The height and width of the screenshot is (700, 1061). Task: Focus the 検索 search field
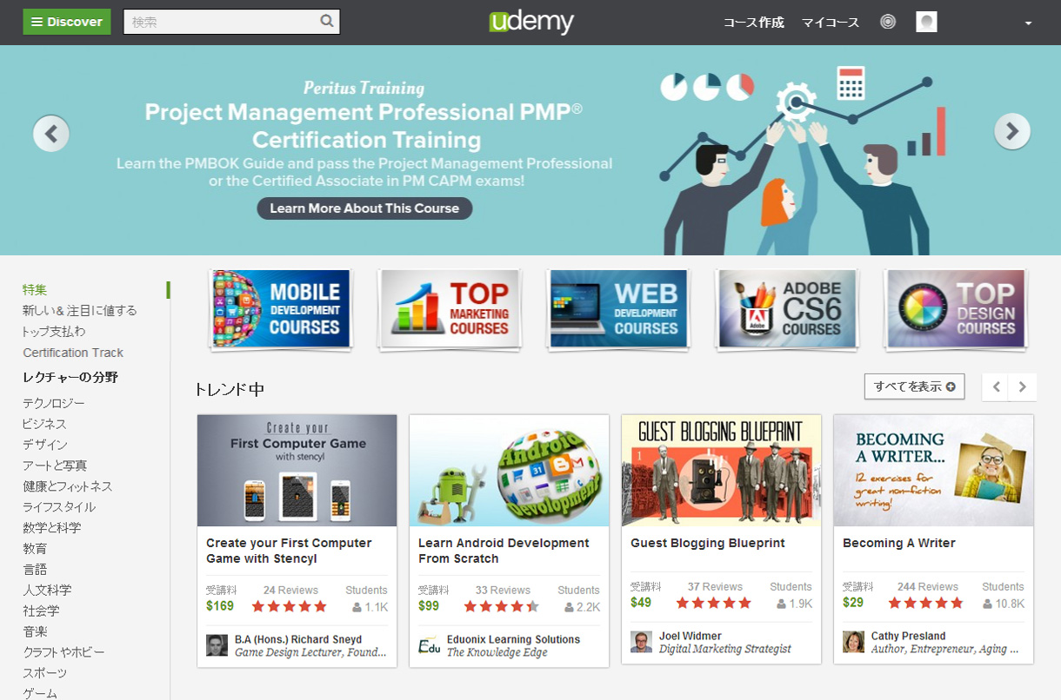[x=221, y=22]
